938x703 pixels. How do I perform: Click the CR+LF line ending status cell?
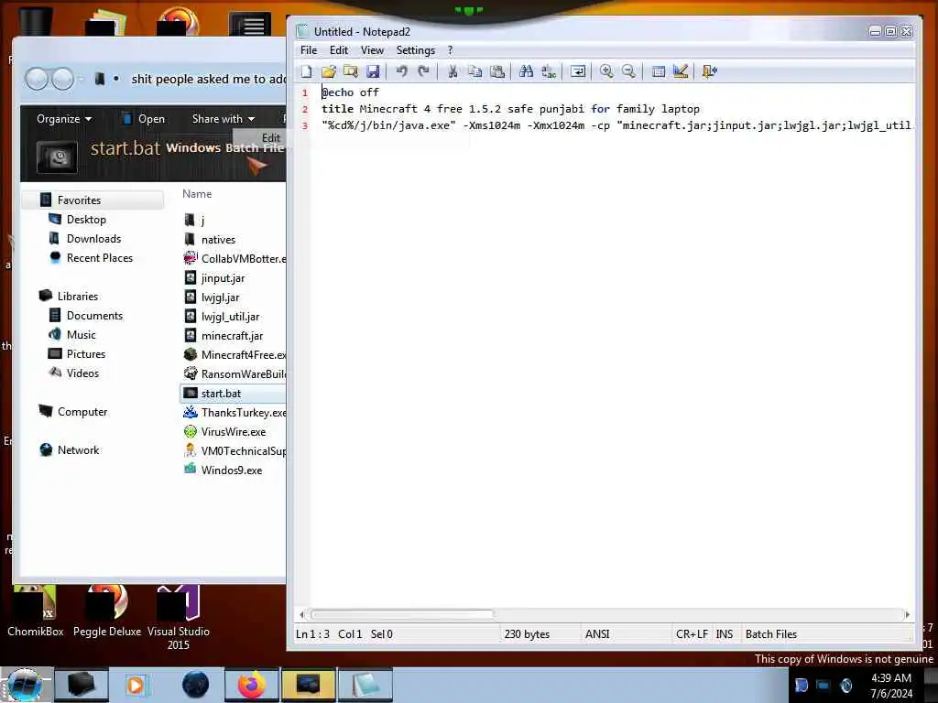tap(692, 633)
